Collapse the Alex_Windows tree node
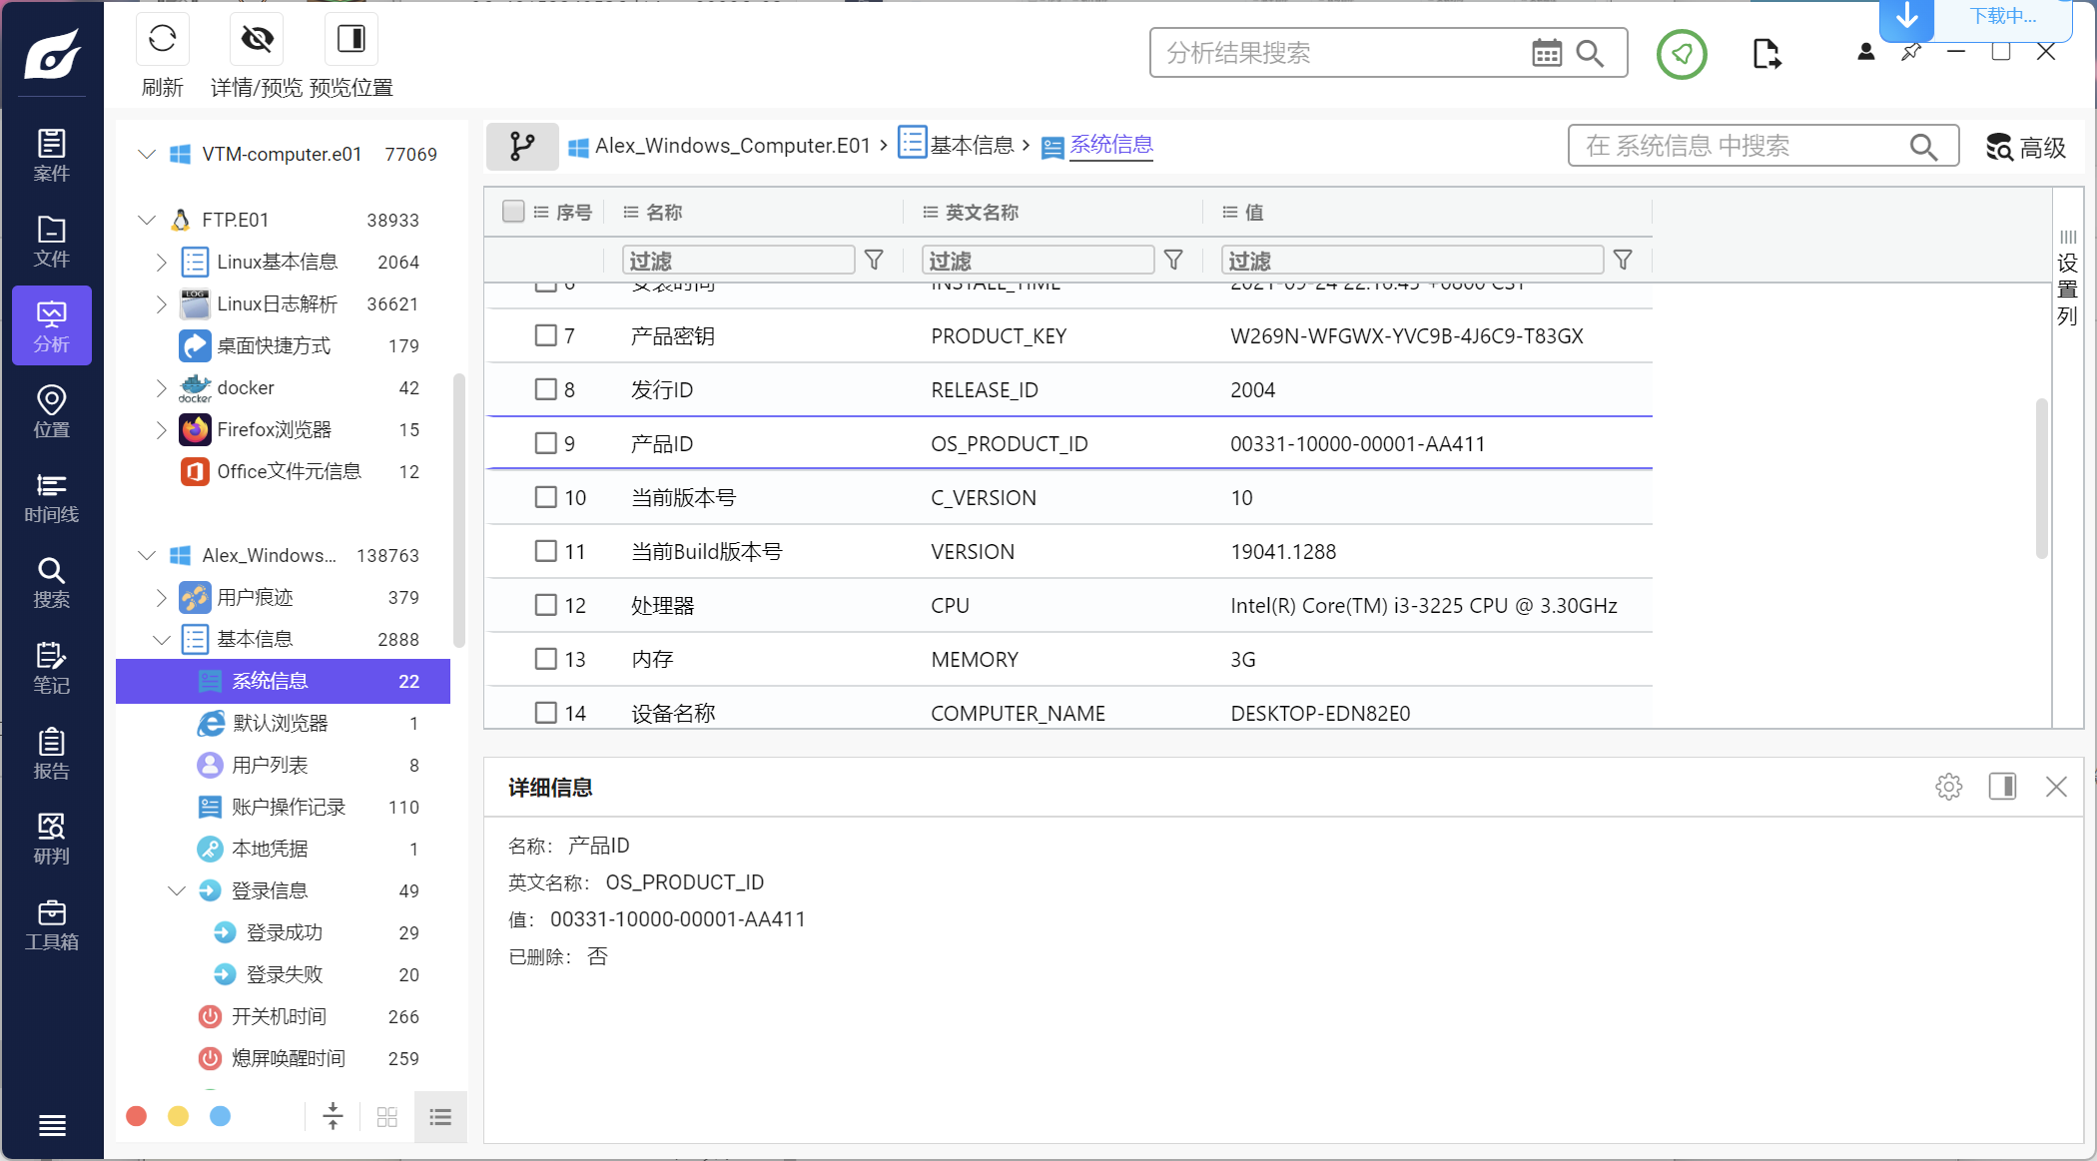Viewport: 2097px width, 1161px height. [x=147, y=555]
